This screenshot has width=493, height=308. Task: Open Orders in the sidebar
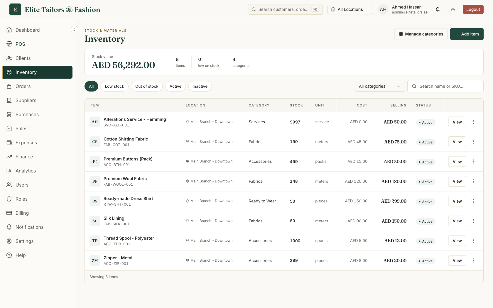pos(38,86)
